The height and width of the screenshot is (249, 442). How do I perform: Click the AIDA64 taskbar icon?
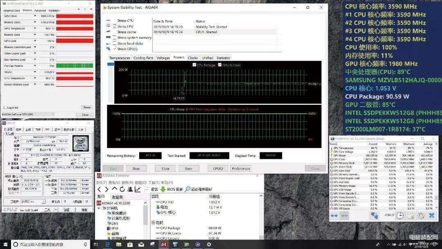164,244
